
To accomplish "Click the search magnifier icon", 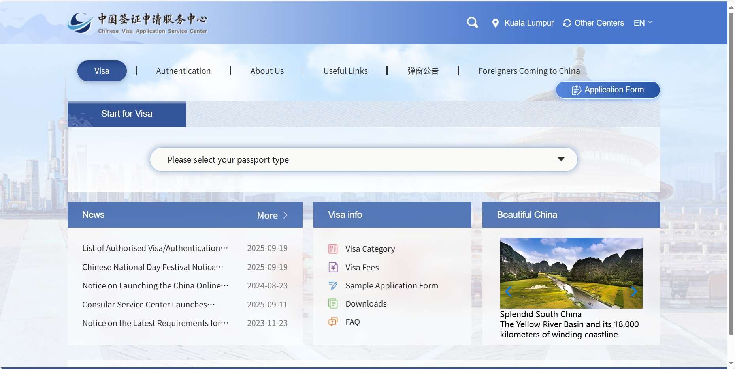I will [x=472, y=23].
